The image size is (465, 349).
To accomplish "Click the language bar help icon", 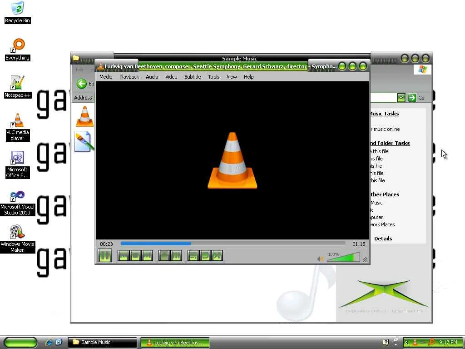I will (386, 342).
